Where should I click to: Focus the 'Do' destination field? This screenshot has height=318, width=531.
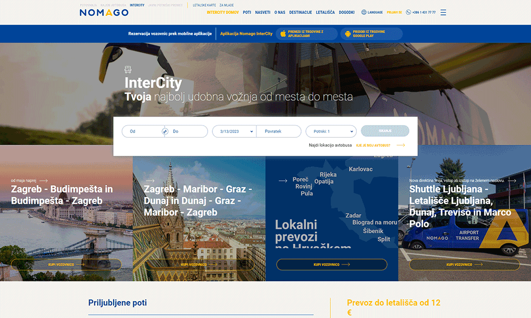pos(187,131)
